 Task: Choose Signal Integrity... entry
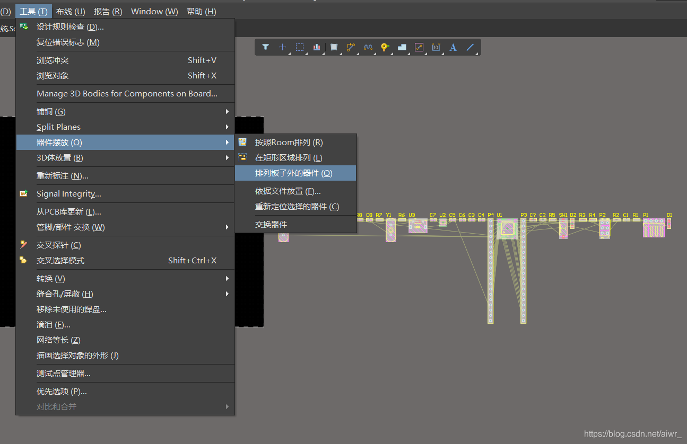coord(125,193)
